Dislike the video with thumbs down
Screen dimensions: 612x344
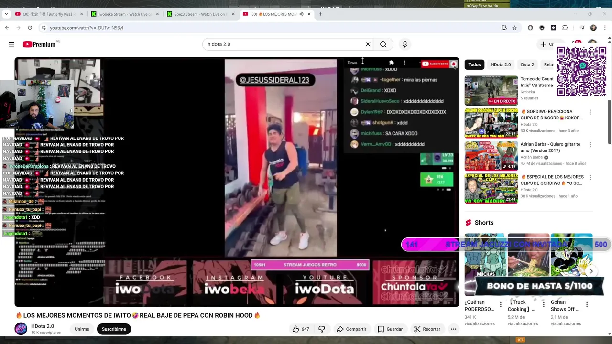[322, 329]
